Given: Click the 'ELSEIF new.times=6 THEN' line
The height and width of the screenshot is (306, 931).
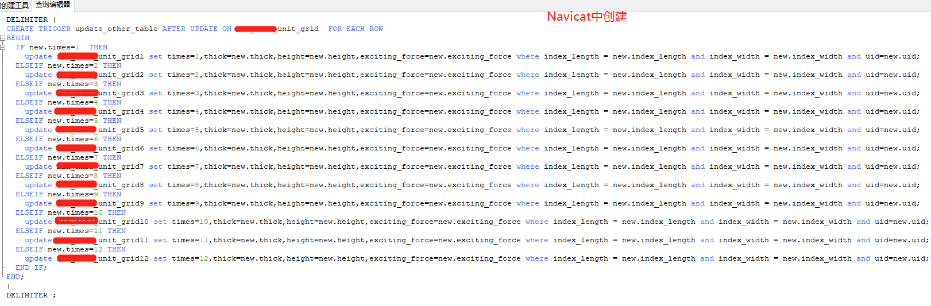Looking at the screenshot, I should (68, 139).
